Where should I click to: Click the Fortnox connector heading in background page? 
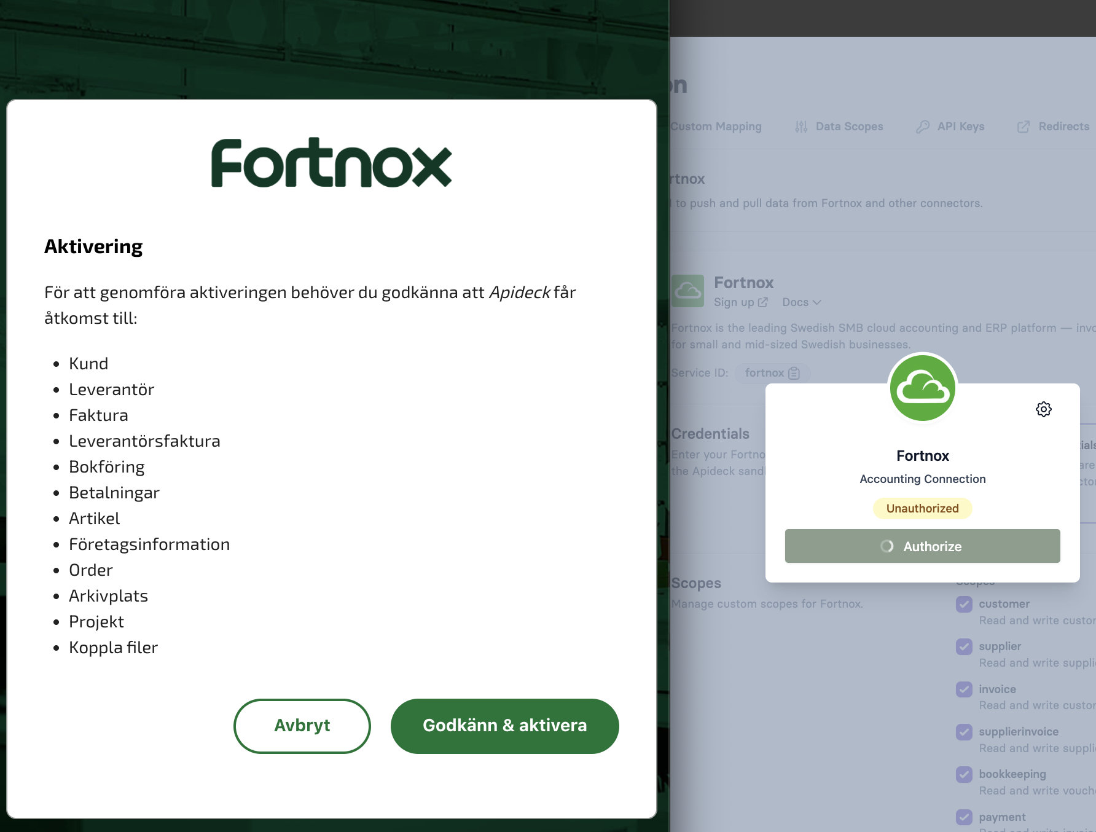coord(744,283)
